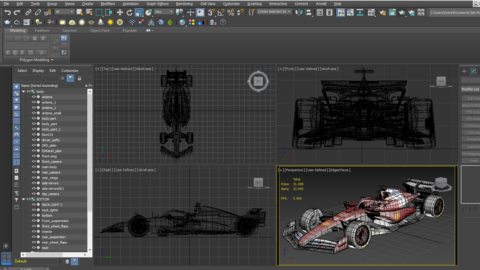Click the Wireframe label in Top viewport
This screenshot has height=270, width=480.
pyautogui.click(x=144, y=69)
